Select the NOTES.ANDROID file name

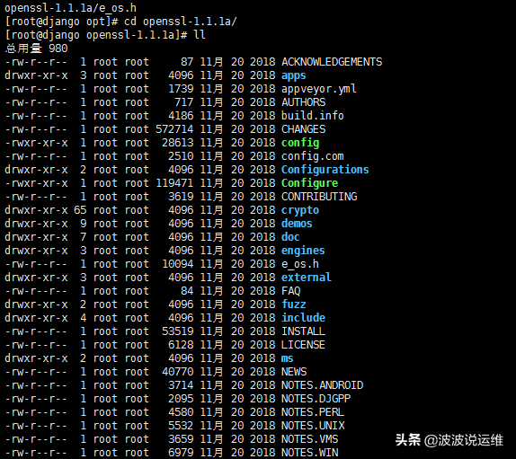click(322, 385)
